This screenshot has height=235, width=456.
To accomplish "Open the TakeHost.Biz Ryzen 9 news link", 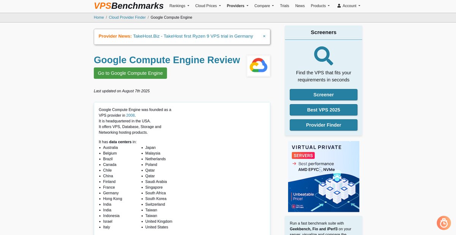I will click(193, 36).
